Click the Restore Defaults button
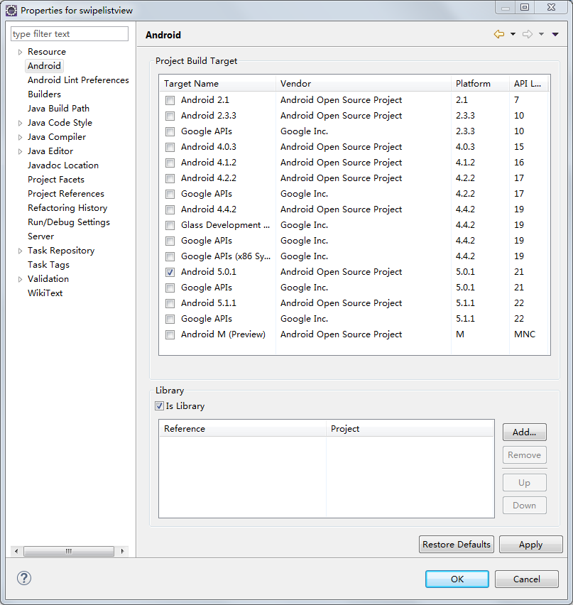The width and height of the screenshot is (573, 605). 456,545
